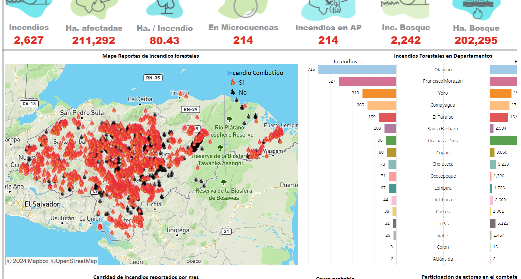Click the Ha. / Incendio value 80.43
This screenshot has width=521, height=279.
point(165,41)
